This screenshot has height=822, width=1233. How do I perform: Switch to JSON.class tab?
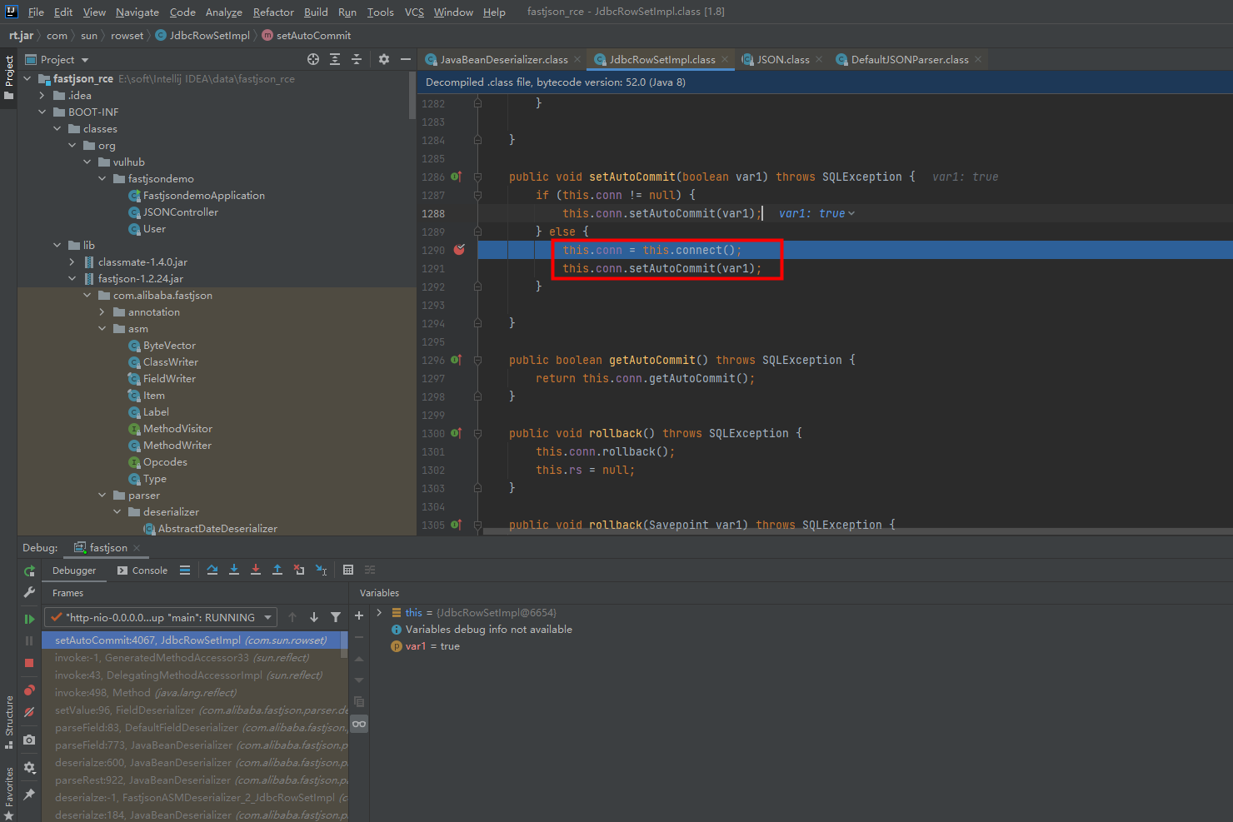click(x=783, y=60)
